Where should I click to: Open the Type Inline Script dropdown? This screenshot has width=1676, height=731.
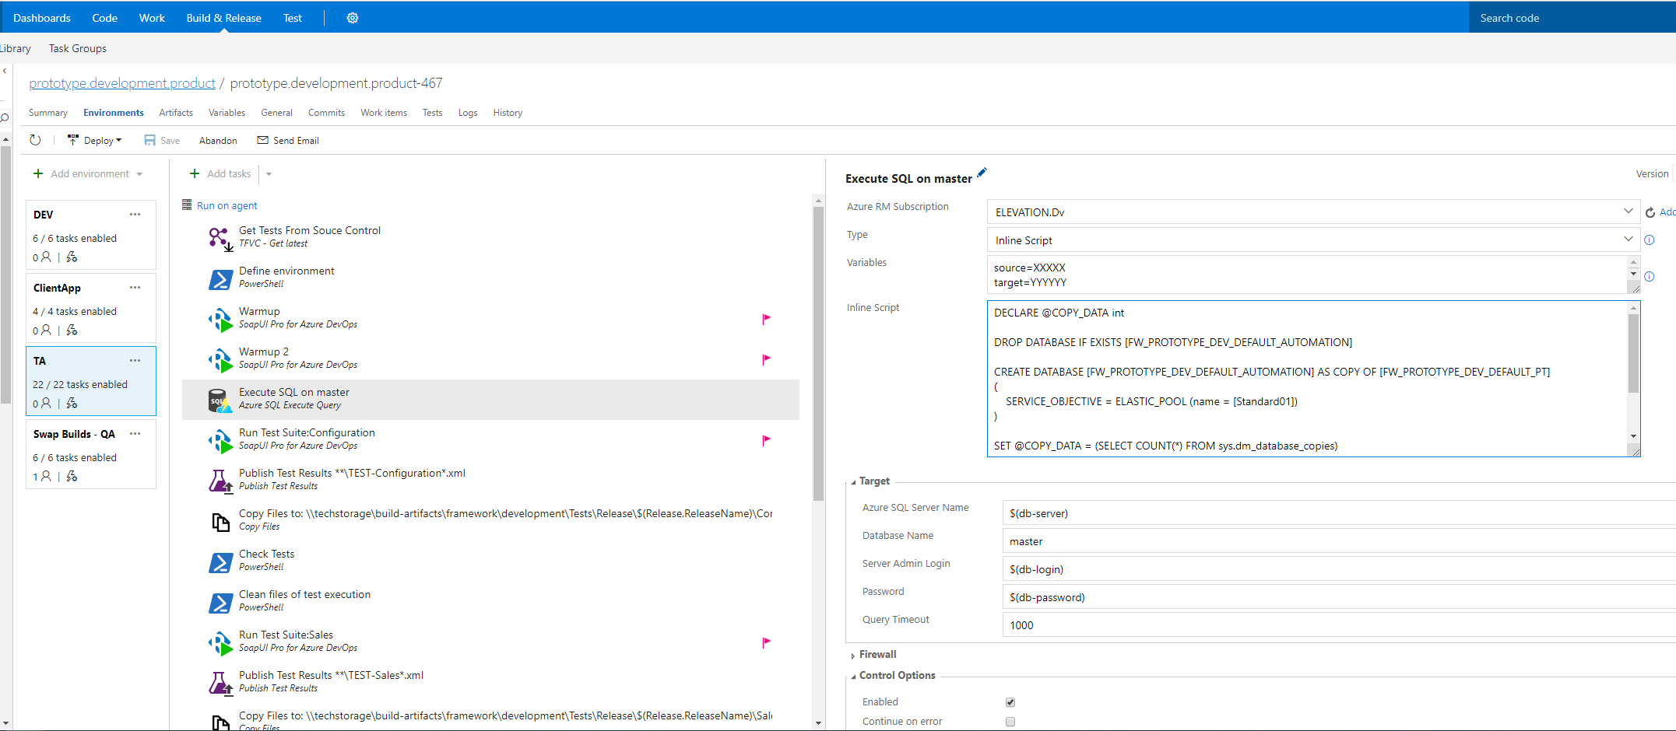coord(1312,240)
